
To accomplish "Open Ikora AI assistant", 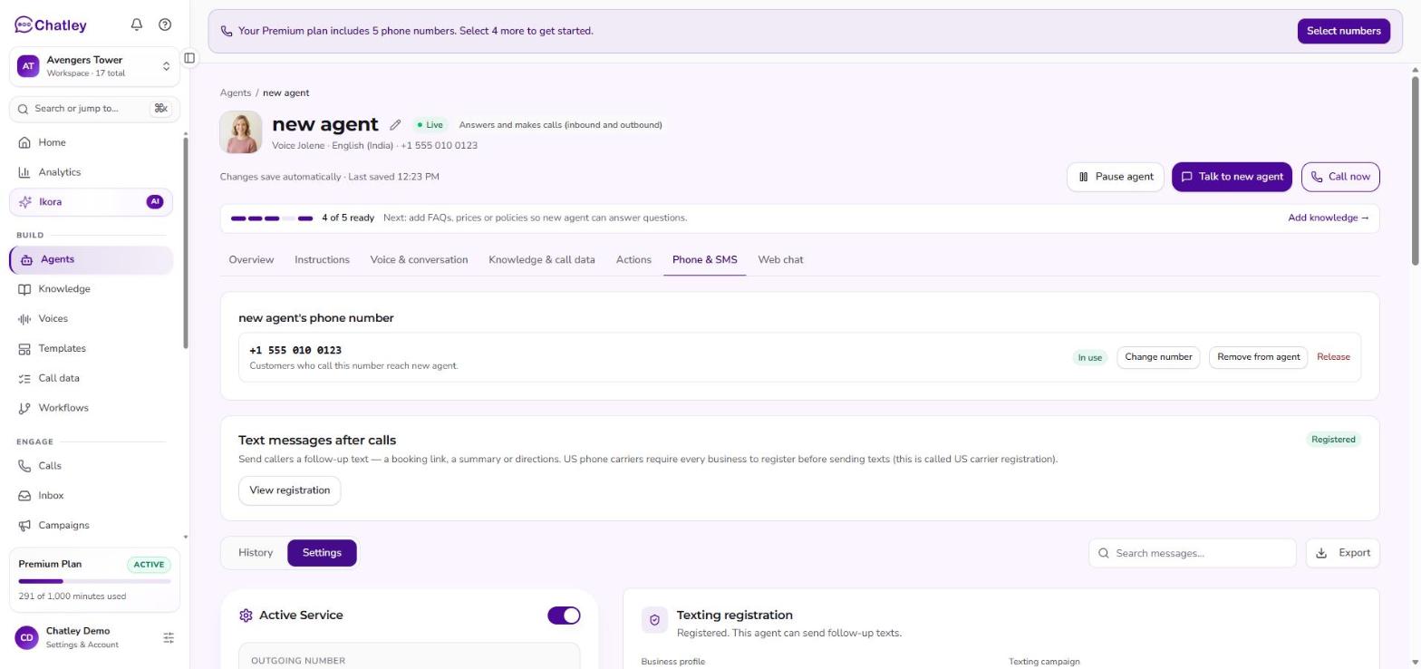I will pyautogui.click(x=91, y=202).
